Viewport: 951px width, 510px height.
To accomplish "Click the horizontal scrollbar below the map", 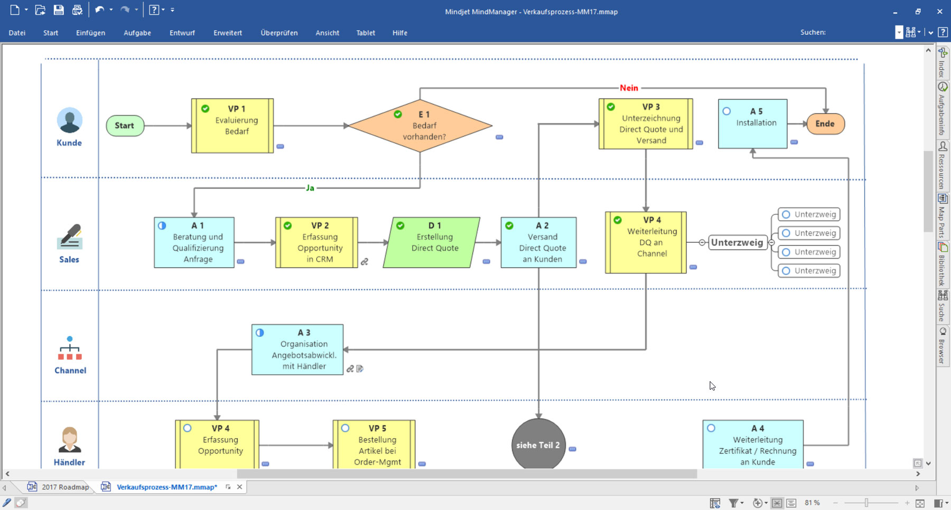I will point(467,474).
